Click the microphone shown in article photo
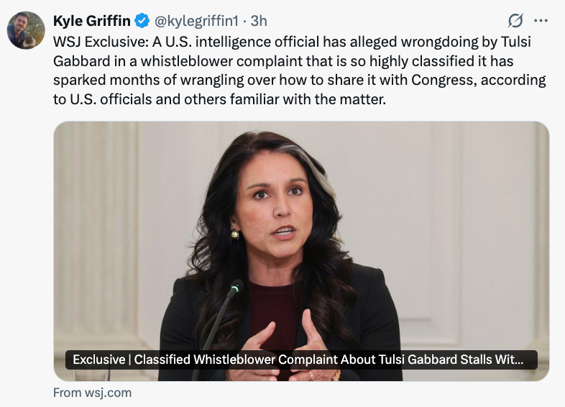565x407 pixels. click(x=235, y=288)
